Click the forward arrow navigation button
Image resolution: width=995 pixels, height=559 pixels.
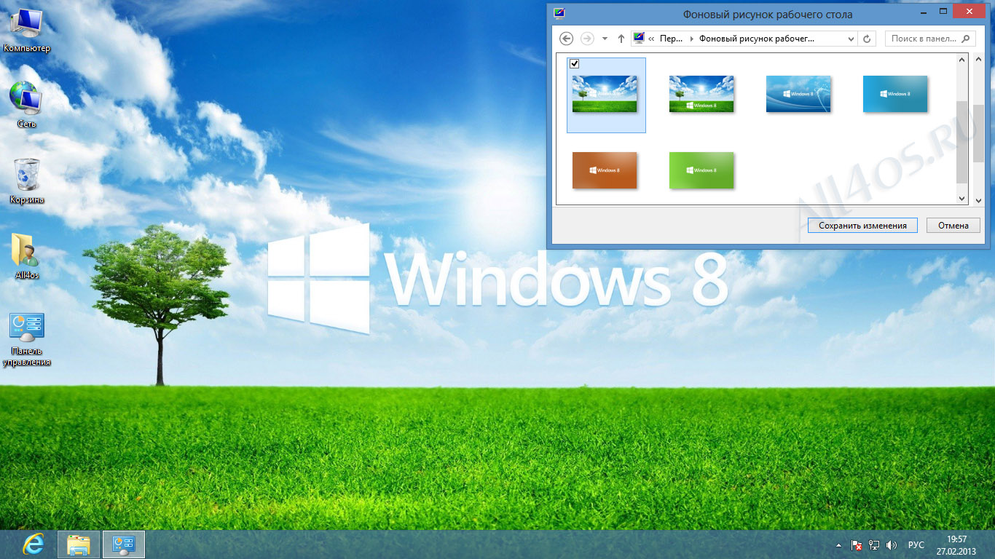pos(587,39)
